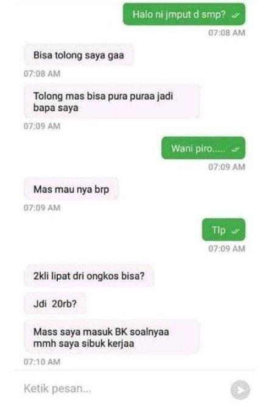The width and height of the screenshot is (266, 411).
Task: Click 07:09 AM timestamp below Tlp bubble
Action: click(x=226, y=249)
